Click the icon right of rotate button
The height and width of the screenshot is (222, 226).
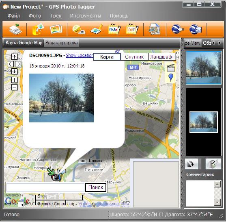pyautogui.click(x=213, y=164)
